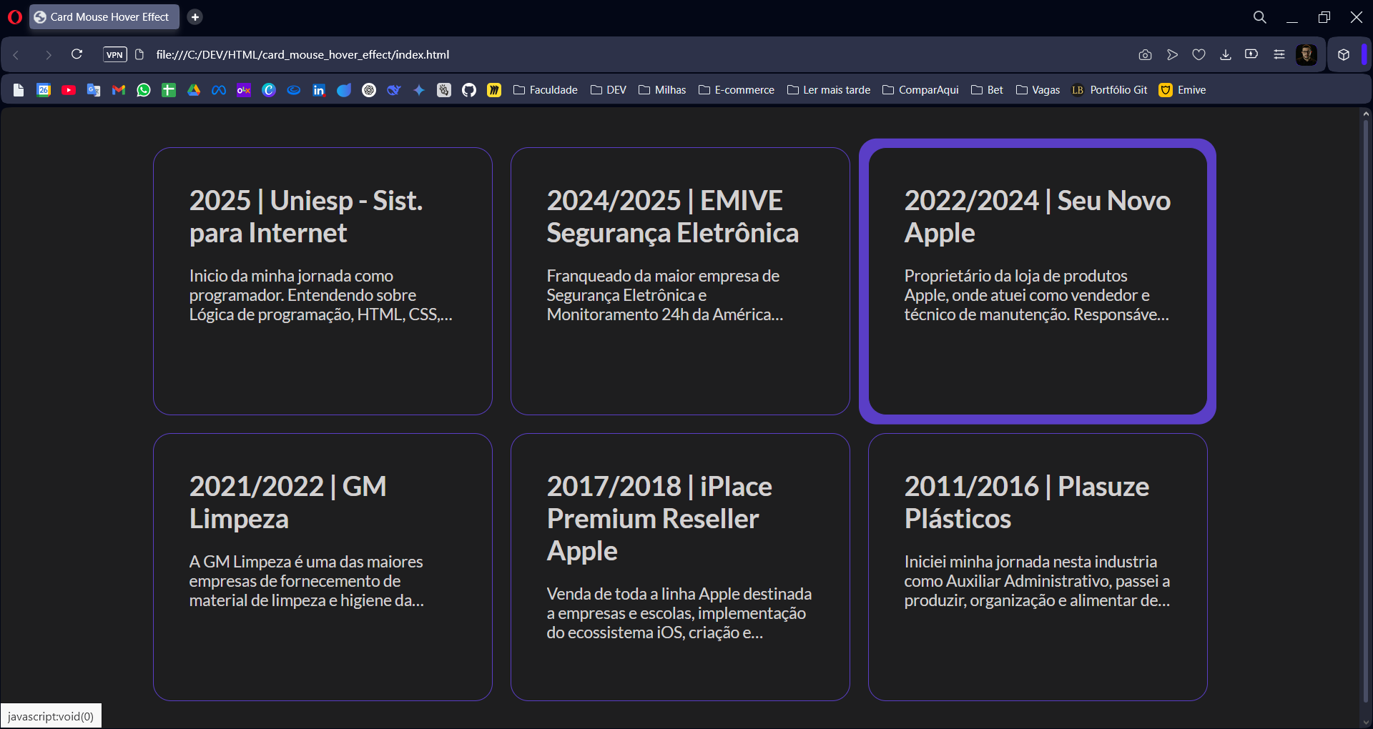Open the Miro bookmark icon
Screen dimensions: 1373x729
pyautogui.click(x=494, y=90)
